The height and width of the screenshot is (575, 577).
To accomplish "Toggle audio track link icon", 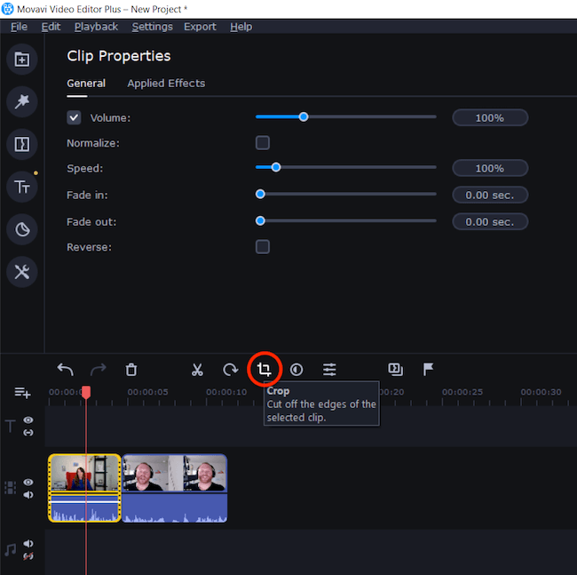I will (28, 556).
